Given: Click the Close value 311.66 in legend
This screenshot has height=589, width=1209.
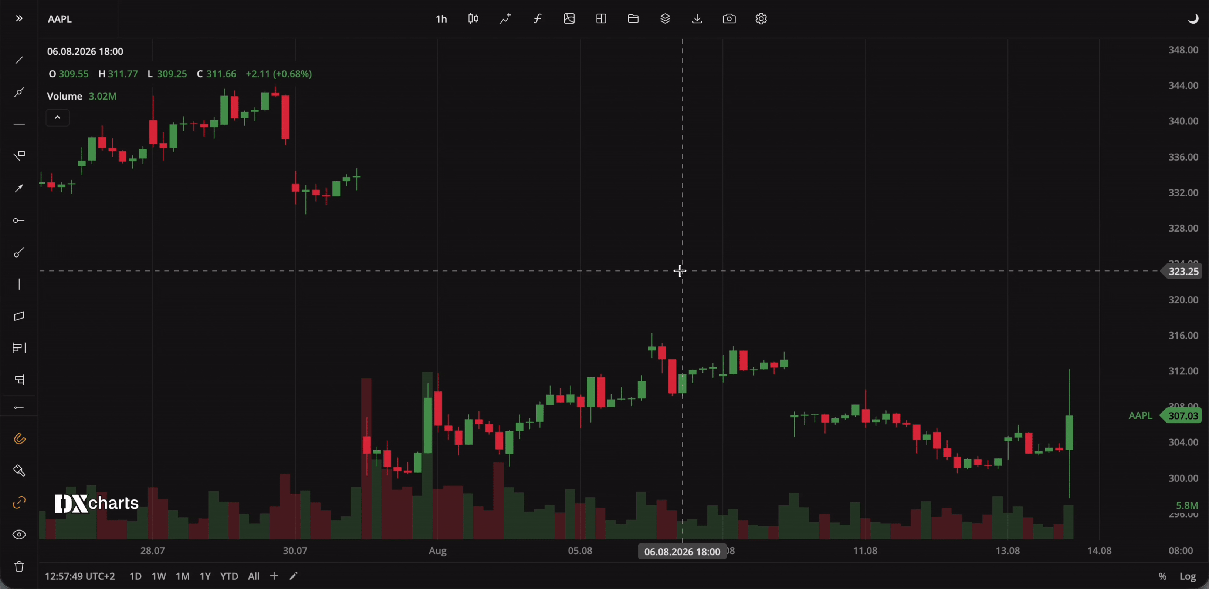Looking at the screenshot, I should pyautogui.click(x=221, y=74).
